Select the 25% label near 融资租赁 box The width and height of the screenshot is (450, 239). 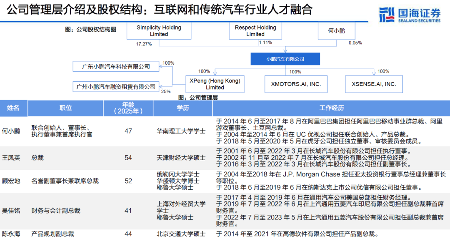click(165, 91)
